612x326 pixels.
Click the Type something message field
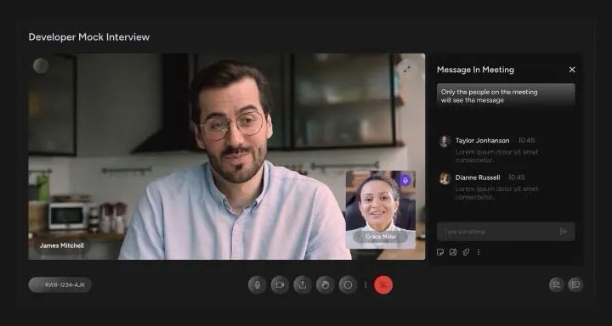pyautogui.click(x=506, y=232)
